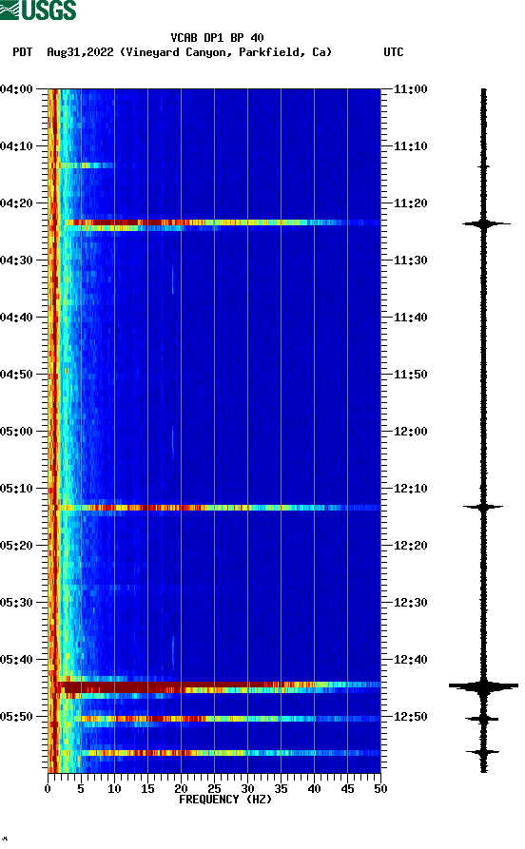Click the Vineyard Canyon, Parkfield, Ca location text

(226, 52)
